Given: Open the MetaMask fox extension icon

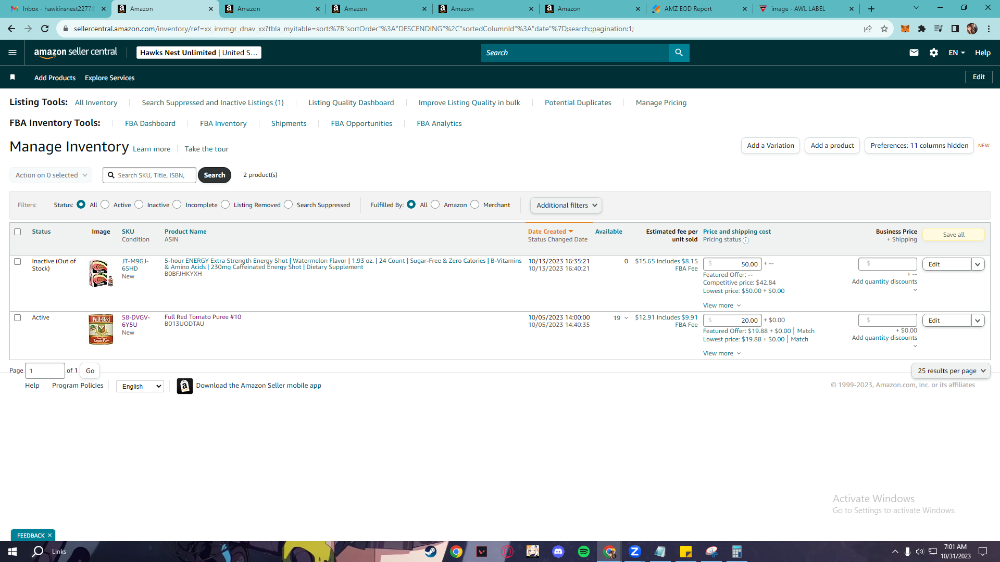Looking at the screenshot, I should (x=905, y=29).
